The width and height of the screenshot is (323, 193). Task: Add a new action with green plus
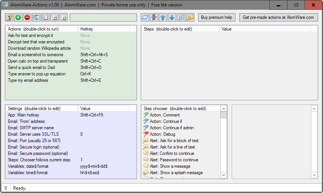click(x=18, y=17)
